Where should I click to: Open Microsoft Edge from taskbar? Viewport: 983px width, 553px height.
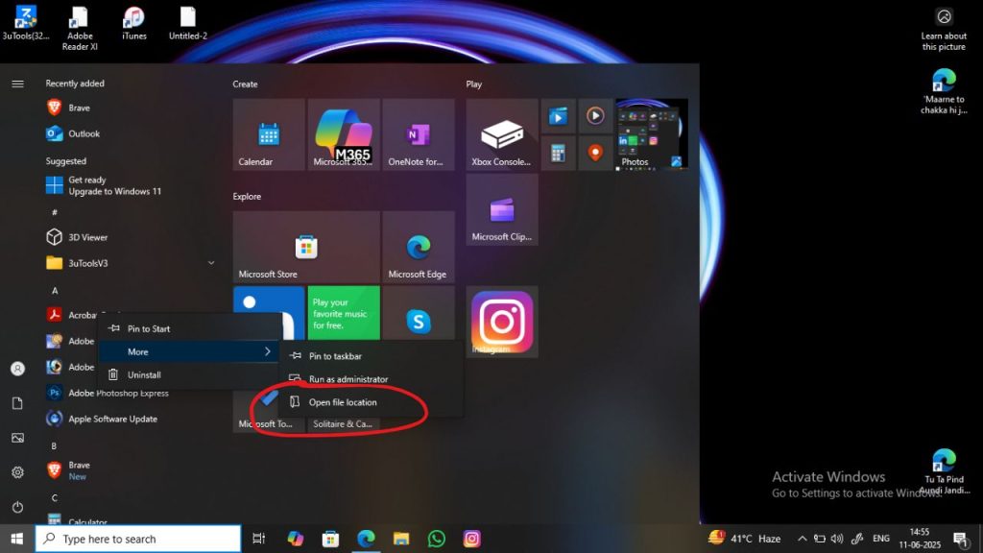point(366,539)
